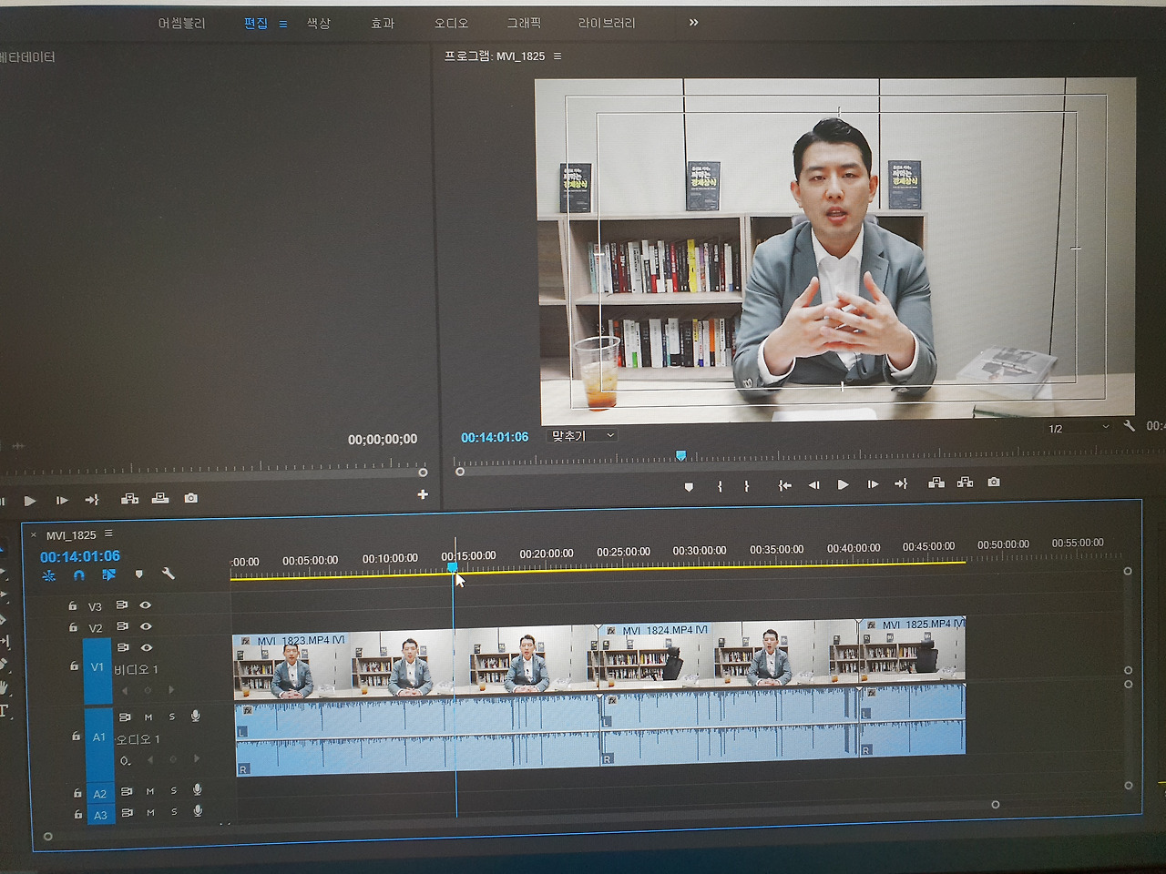Toggle Linked Selection in timeline

pyautogui.click(x=109, y=574)
